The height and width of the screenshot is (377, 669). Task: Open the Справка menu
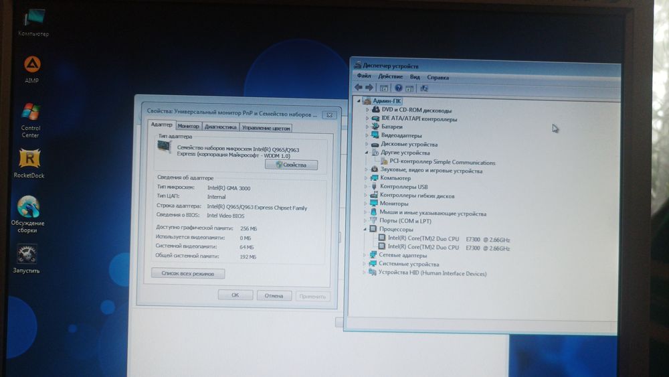438,77
